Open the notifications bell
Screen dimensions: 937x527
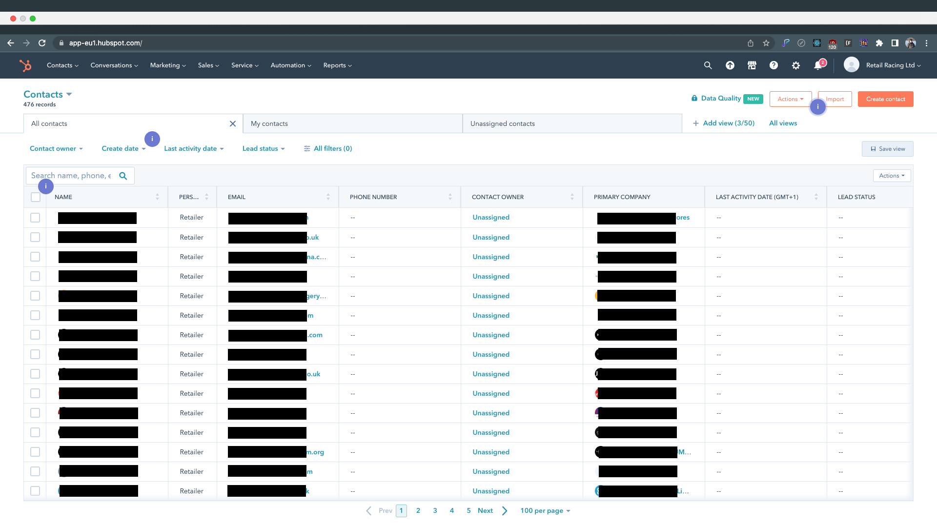(818, 65)
